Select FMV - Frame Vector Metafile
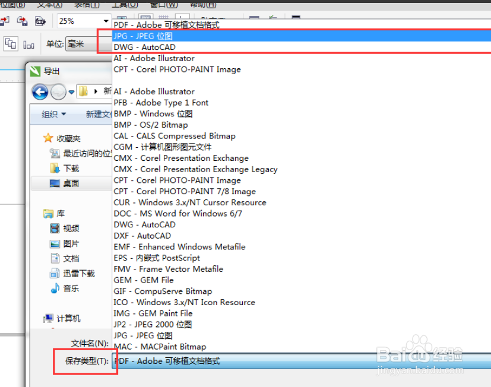 [x=169, y=269]
